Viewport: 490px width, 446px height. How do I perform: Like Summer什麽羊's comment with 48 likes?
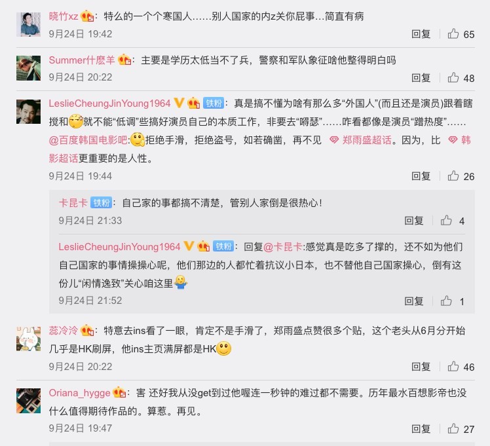pos(453,77)
